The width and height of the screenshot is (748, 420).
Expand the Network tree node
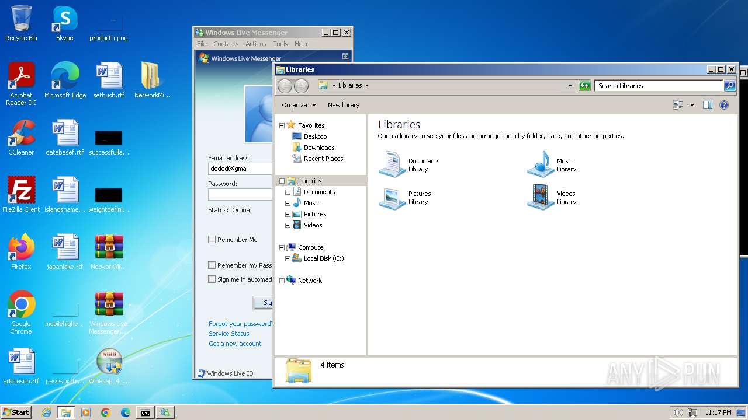pos(282,281)
